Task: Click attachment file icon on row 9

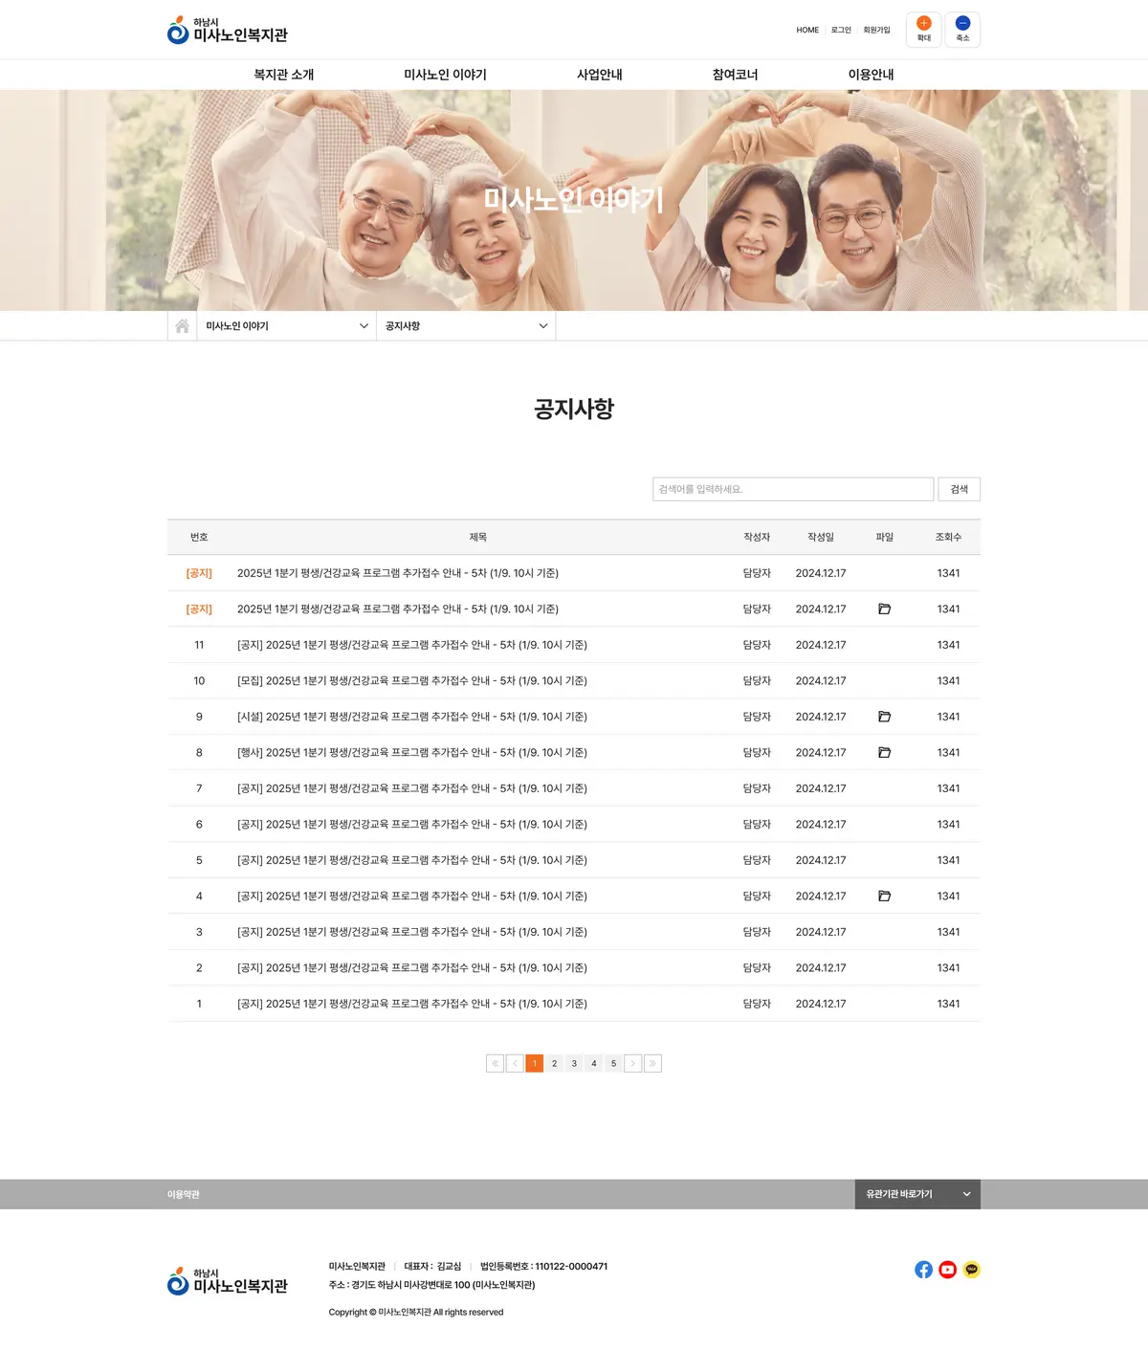Action: coord(884,717)
